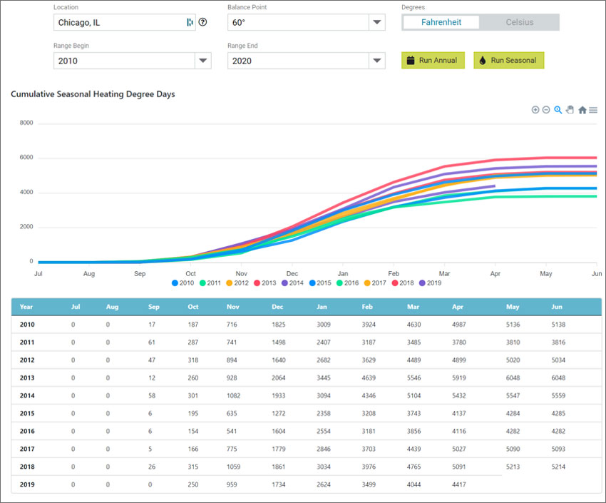Click the Run Annual button

[x=433, y=61]
